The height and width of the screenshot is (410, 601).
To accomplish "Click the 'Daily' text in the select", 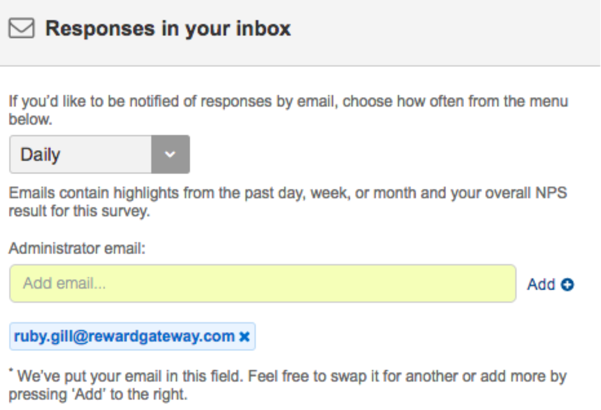I will pos(40,155).
